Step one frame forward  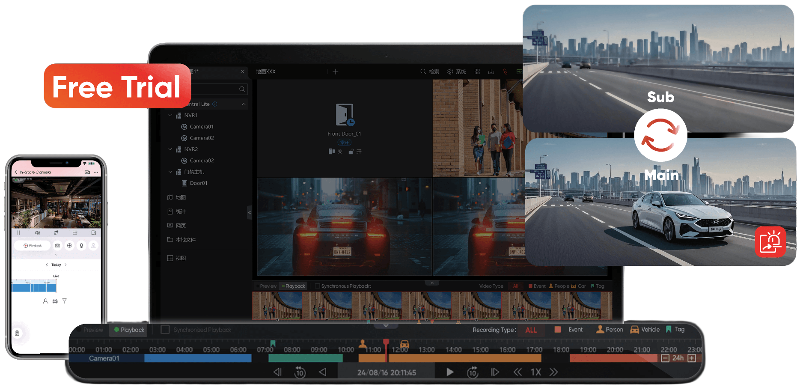point(495,372)
